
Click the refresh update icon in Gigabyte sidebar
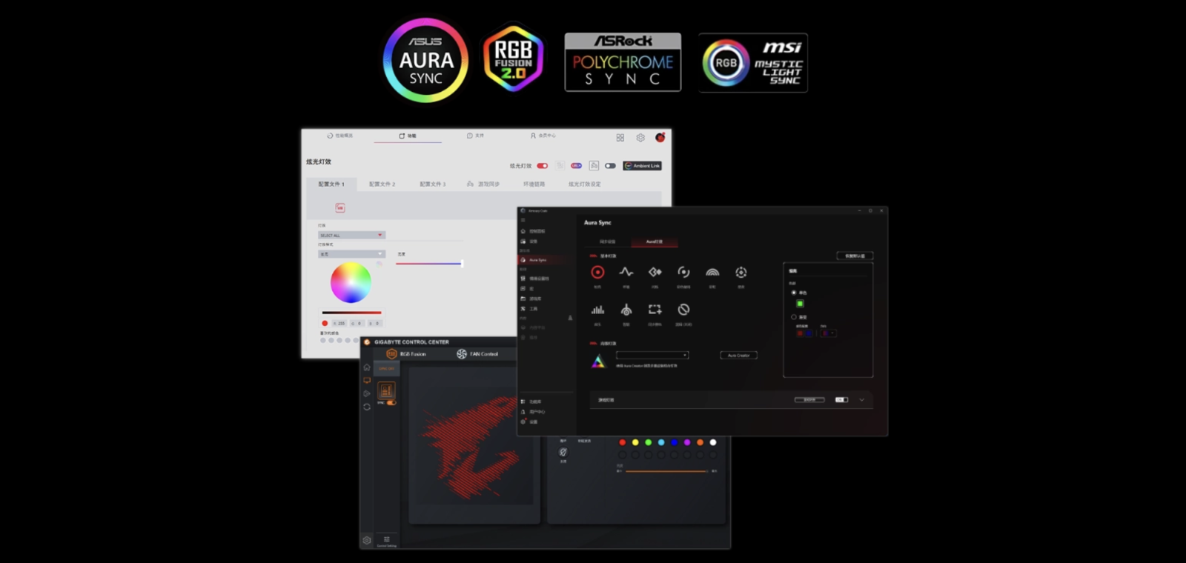point(367,407)
